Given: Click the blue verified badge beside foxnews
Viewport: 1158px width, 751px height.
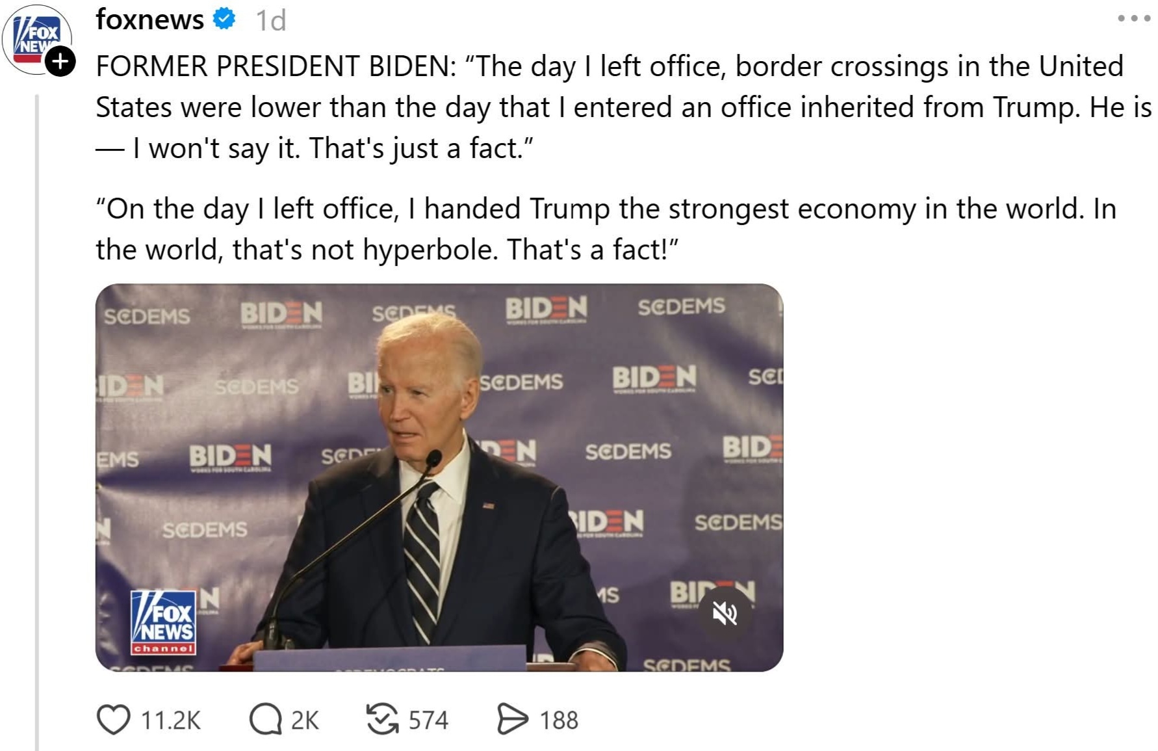Looking at the screenshot, I should click(224, 20).
